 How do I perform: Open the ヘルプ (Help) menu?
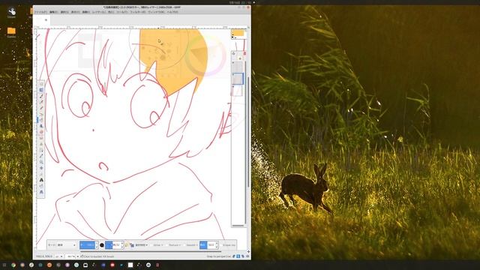pos(172,12)
